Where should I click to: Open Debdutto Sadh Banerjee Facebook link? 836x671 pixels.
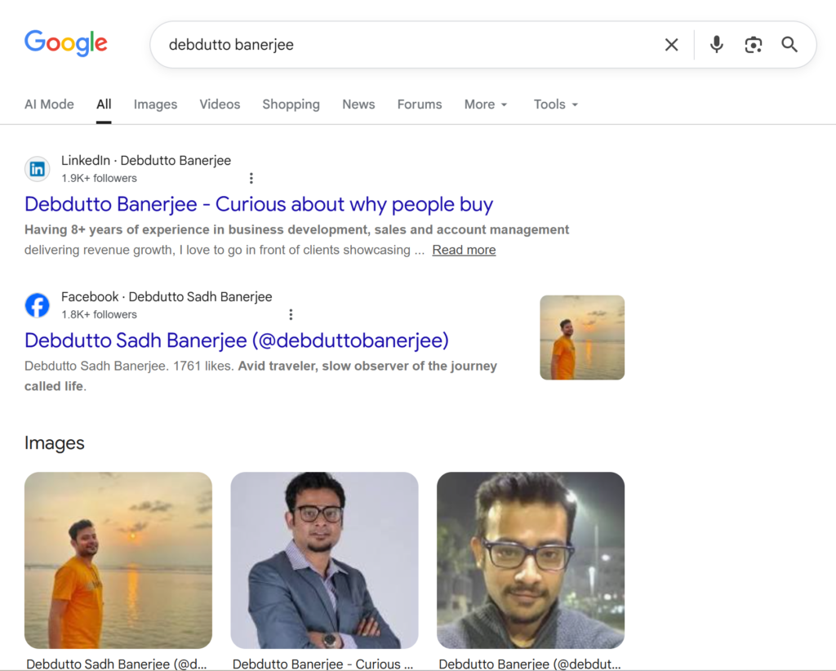[237, 340]
